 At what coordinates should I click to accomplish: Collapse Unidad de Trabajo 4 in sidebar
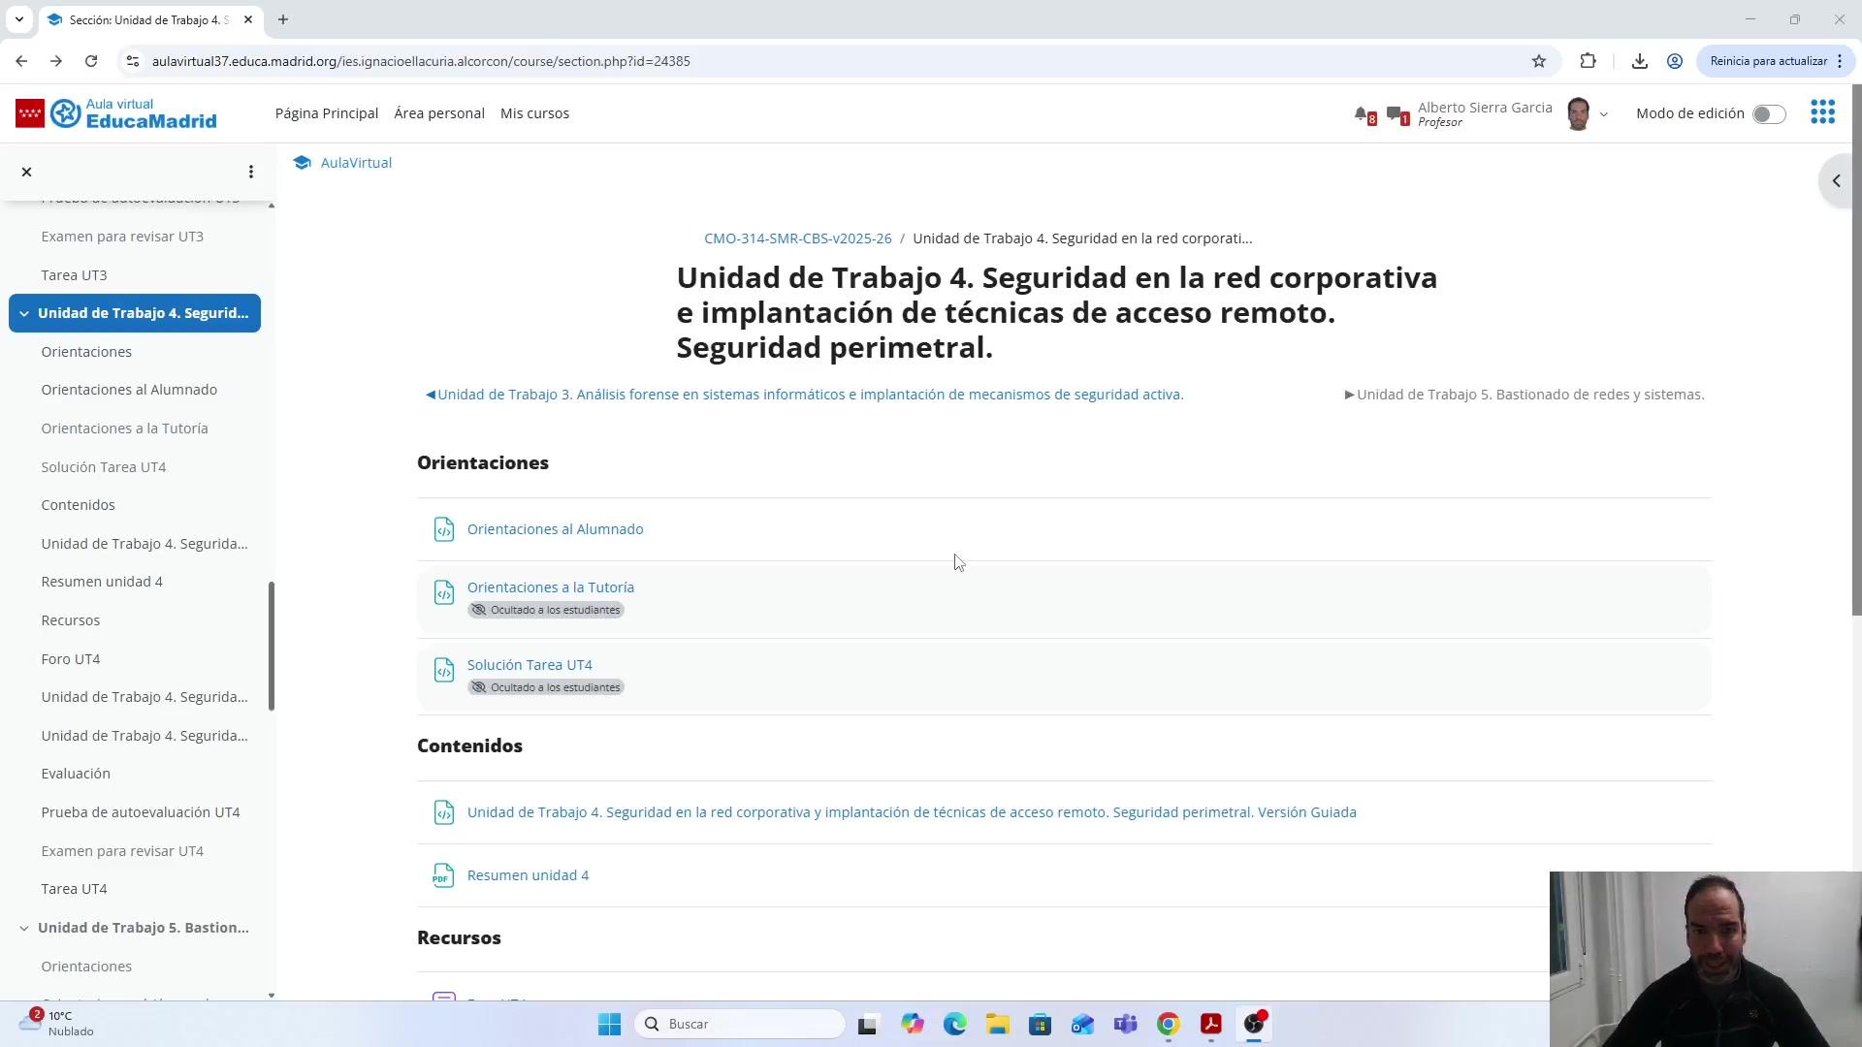[24, 313]
